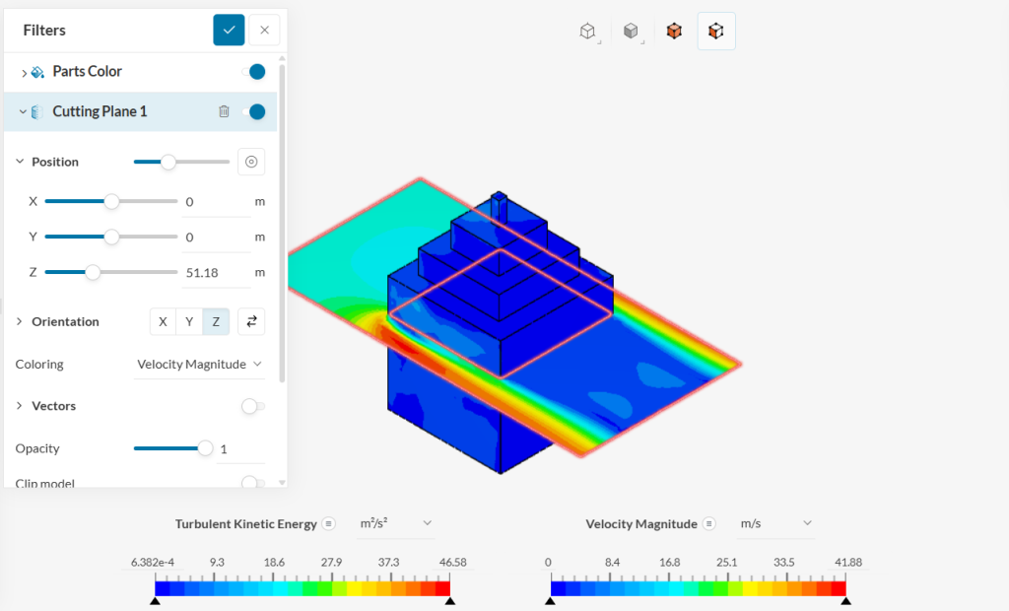The width and height of the screenshot is (1009, 611).
Task: Choose the orange solid cube render mode
Action: click(674, 32)
